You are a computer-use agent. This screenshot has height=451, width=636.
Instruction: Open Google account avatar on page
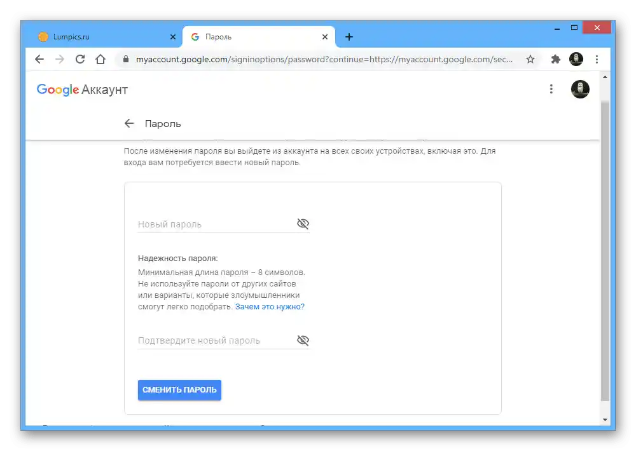580,89
